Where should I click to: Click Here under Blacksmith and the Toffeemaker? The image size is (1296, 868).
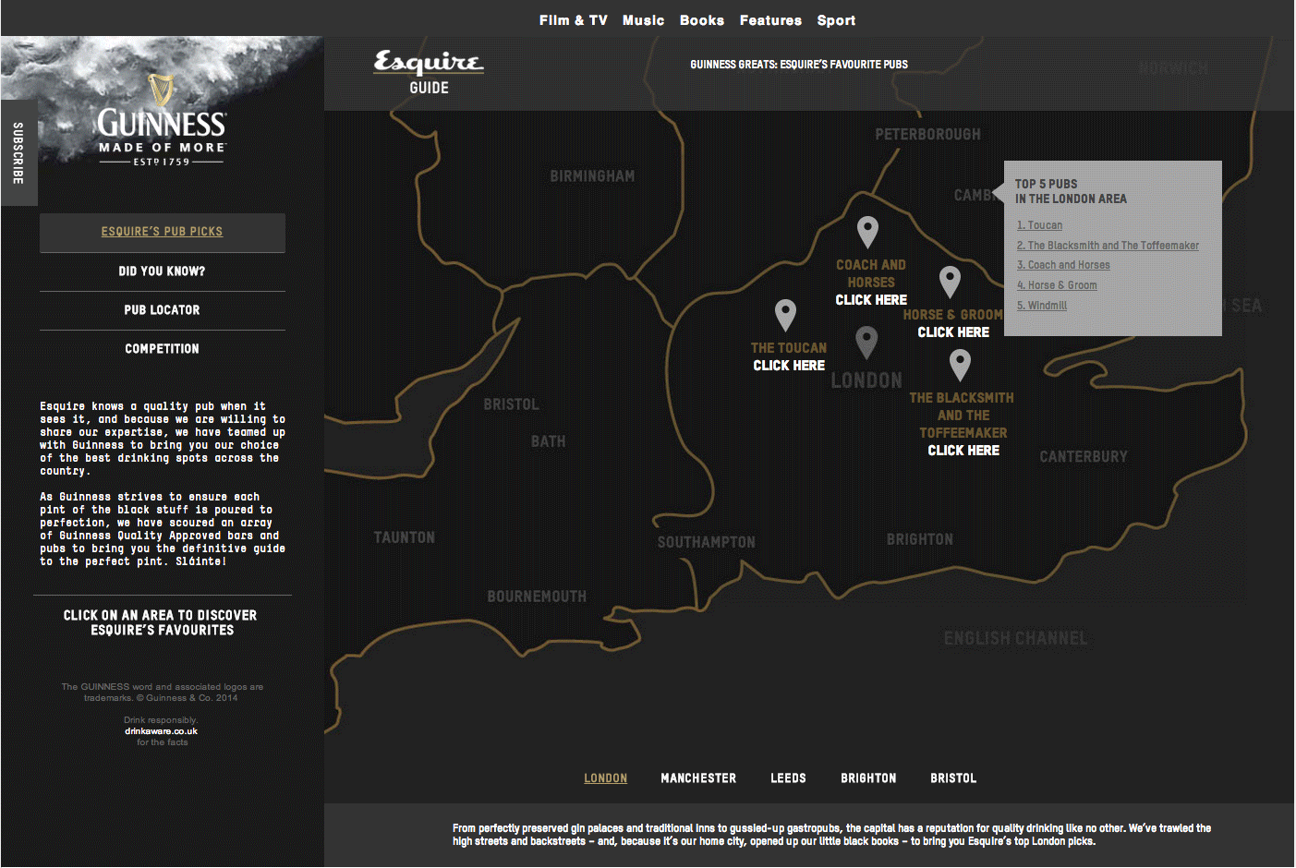(963, 451)
